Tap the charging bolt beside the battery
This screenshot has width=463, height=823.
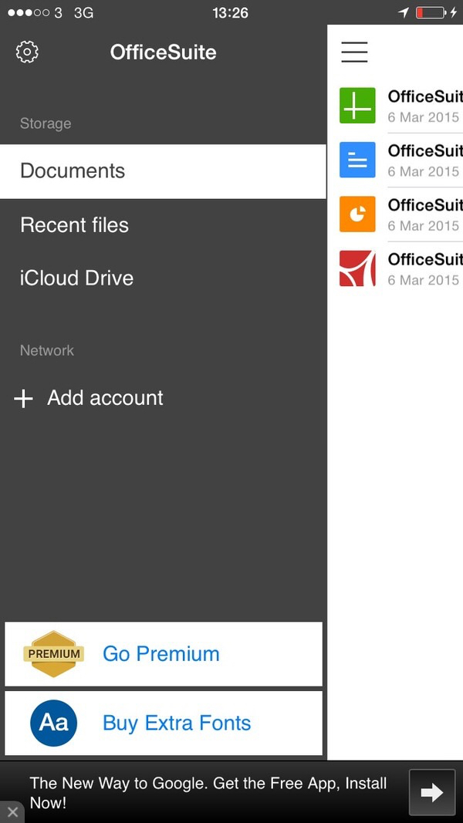454,12
